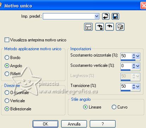The height and width of the screenshot is (128, 146).
Task: Enable Visualizza anteprima motivo unico checkbox
Action: [x=7, y=40]
